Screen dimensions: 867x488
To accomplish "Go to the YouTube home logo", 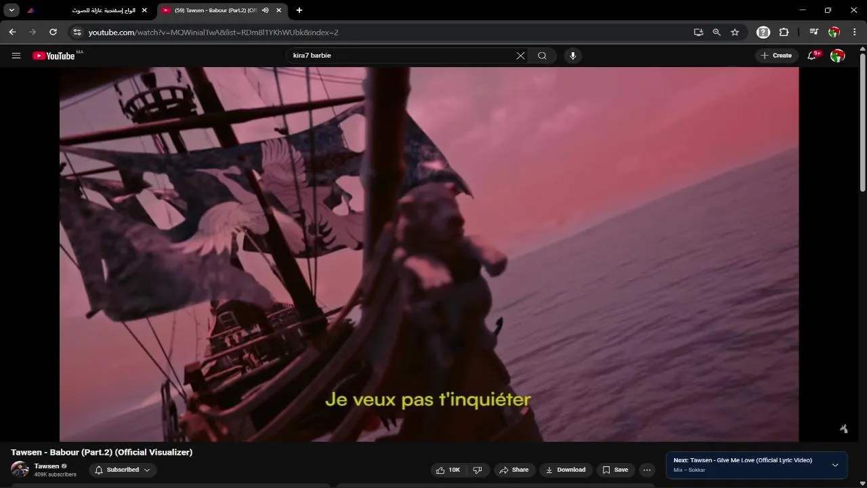I will point(54,56).
